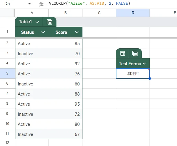The height and width of the screenshot is (146, 177).
Task: Click the Name box showing D5
Action: tap(7, 4)
